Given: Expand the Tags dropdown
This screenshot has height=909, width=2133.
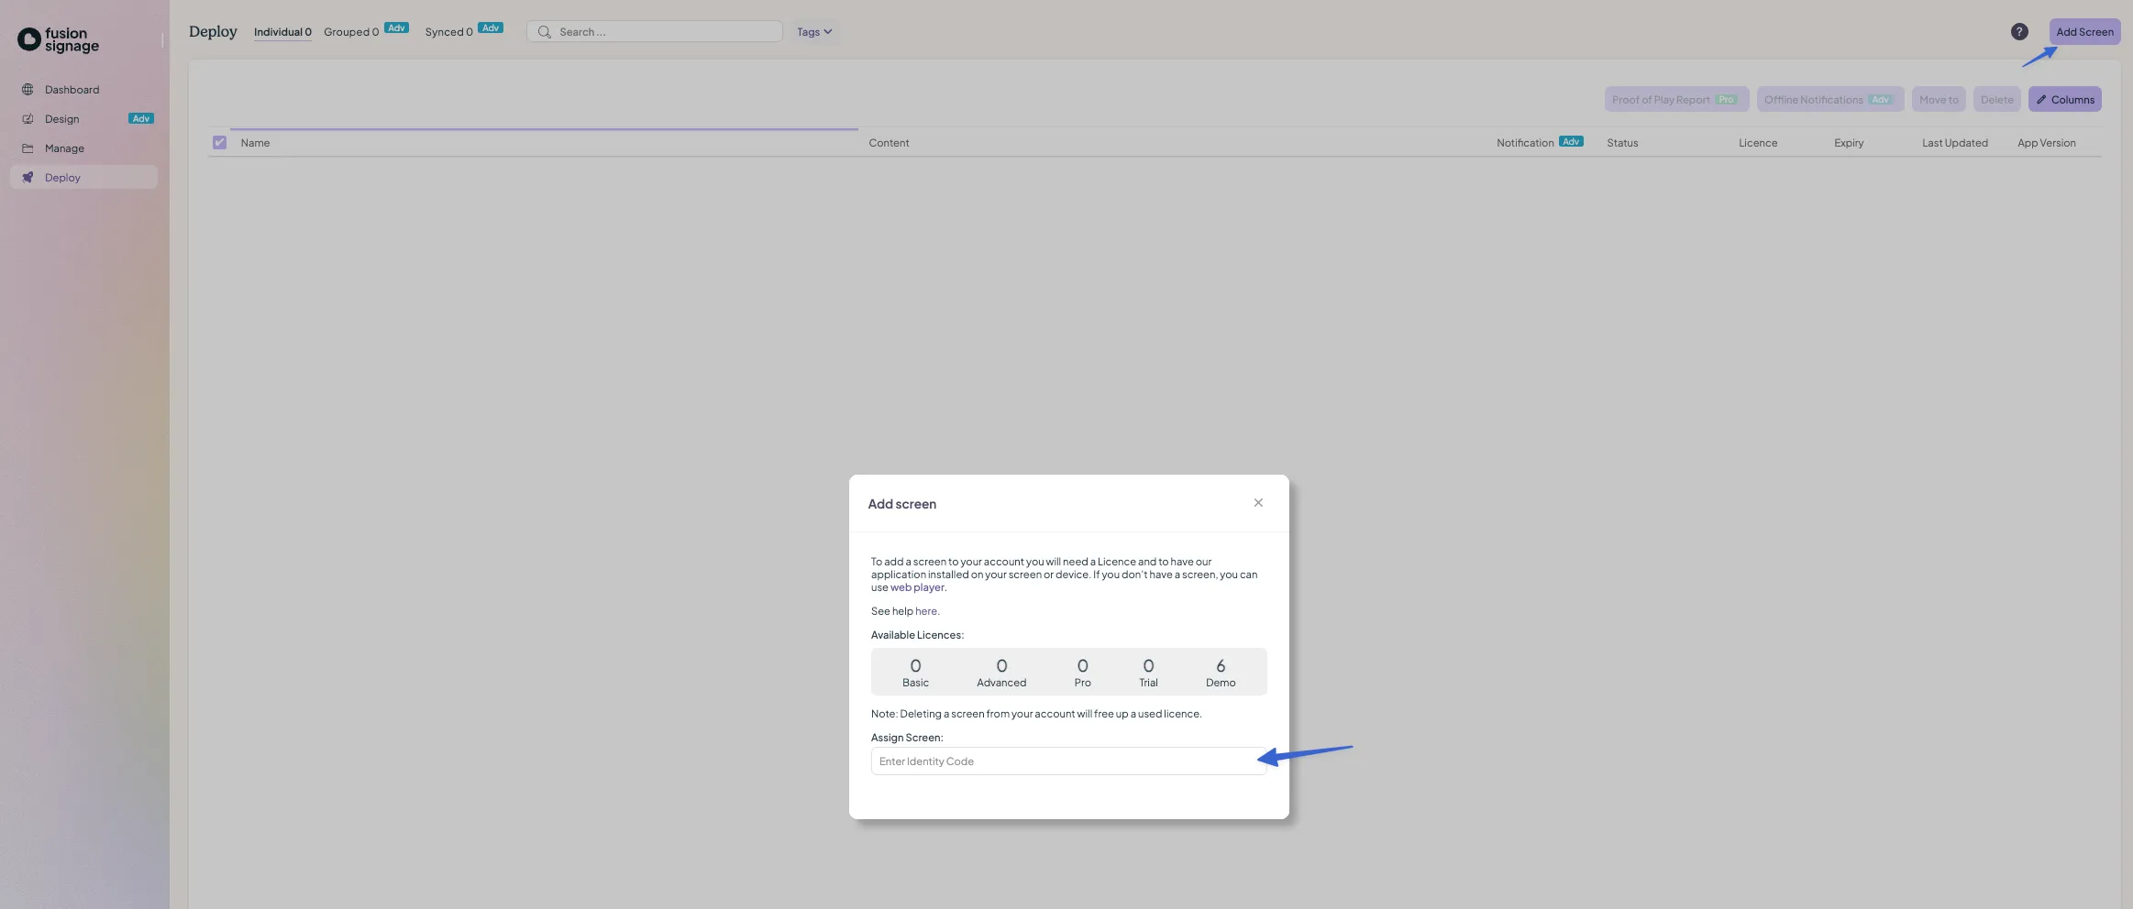Looking at the screenshot, I should pos(814,32).
